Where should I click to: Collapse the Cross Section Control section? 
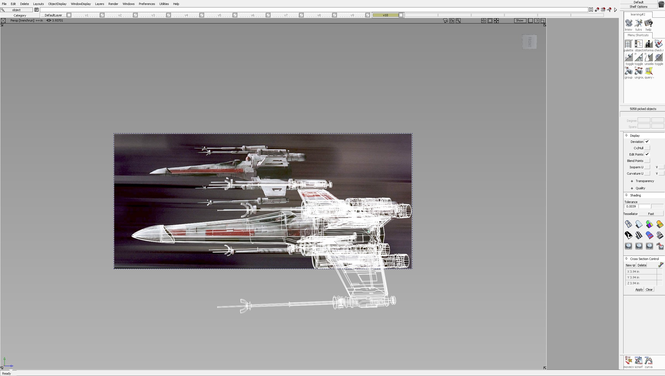point(626,259)
